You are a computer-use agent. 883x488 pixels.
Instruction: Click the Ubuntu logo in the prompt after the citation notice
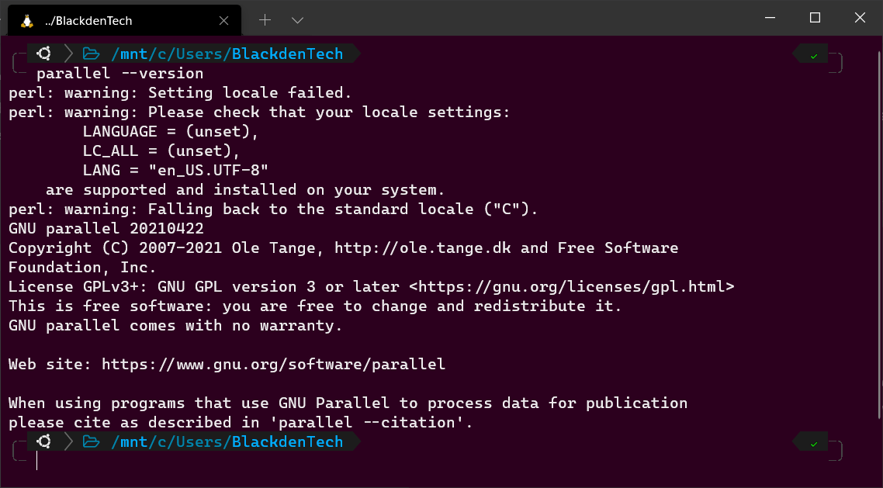pyautogui.click(x=44, y=441)
